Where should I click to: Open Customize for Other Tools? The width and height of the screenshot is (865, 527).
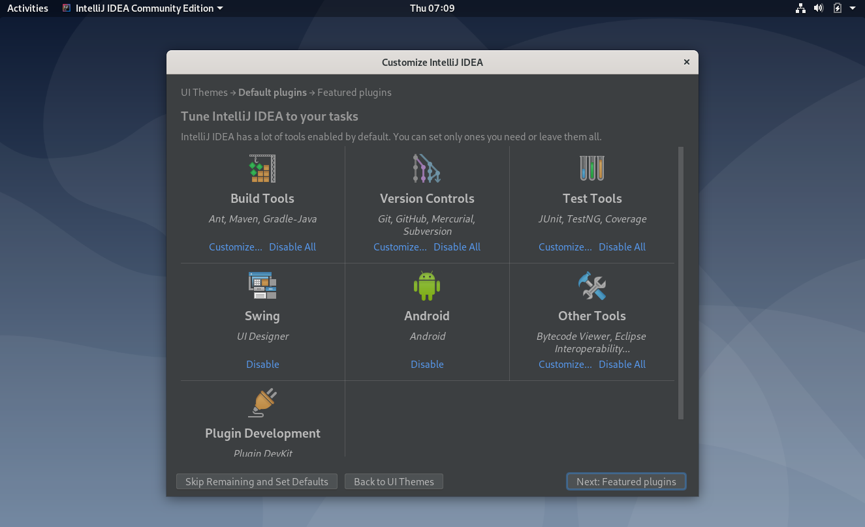[565, 364]
